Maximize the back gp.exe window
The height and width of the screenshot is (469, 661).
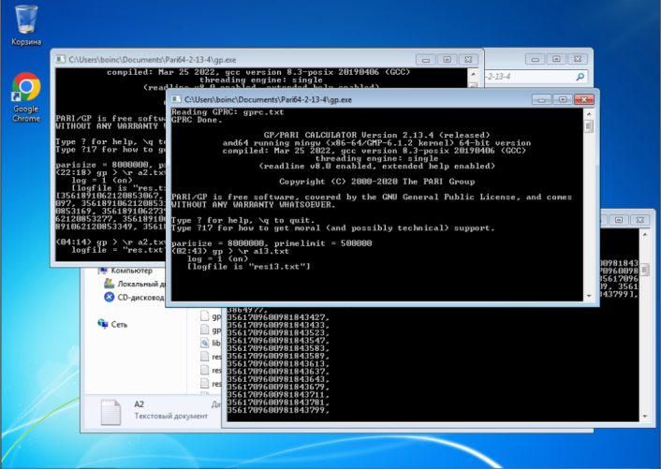[x=447, y=59]
